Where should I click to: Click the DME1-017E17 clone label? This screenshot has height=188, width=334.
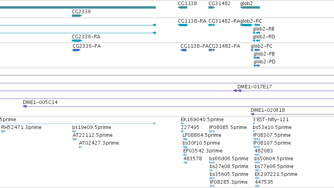[x=255, y=86]
